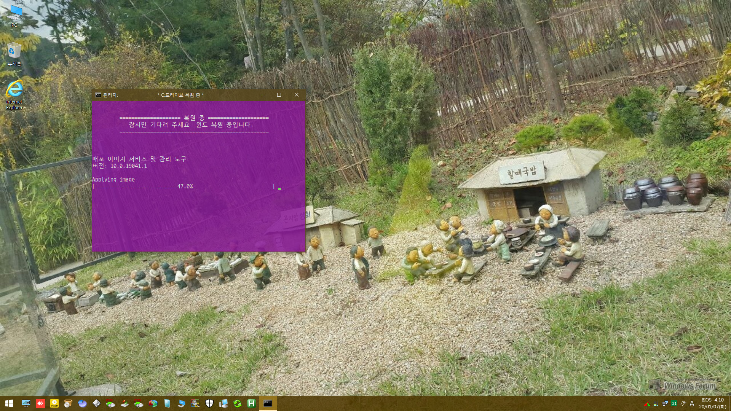Launch the red double-arrow taskbar app

pos(40,403)
